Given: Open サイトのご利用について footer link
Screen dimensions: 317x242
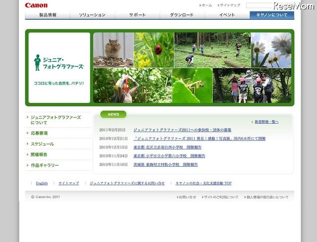Looking at the screenshot, I should [220, 197].
